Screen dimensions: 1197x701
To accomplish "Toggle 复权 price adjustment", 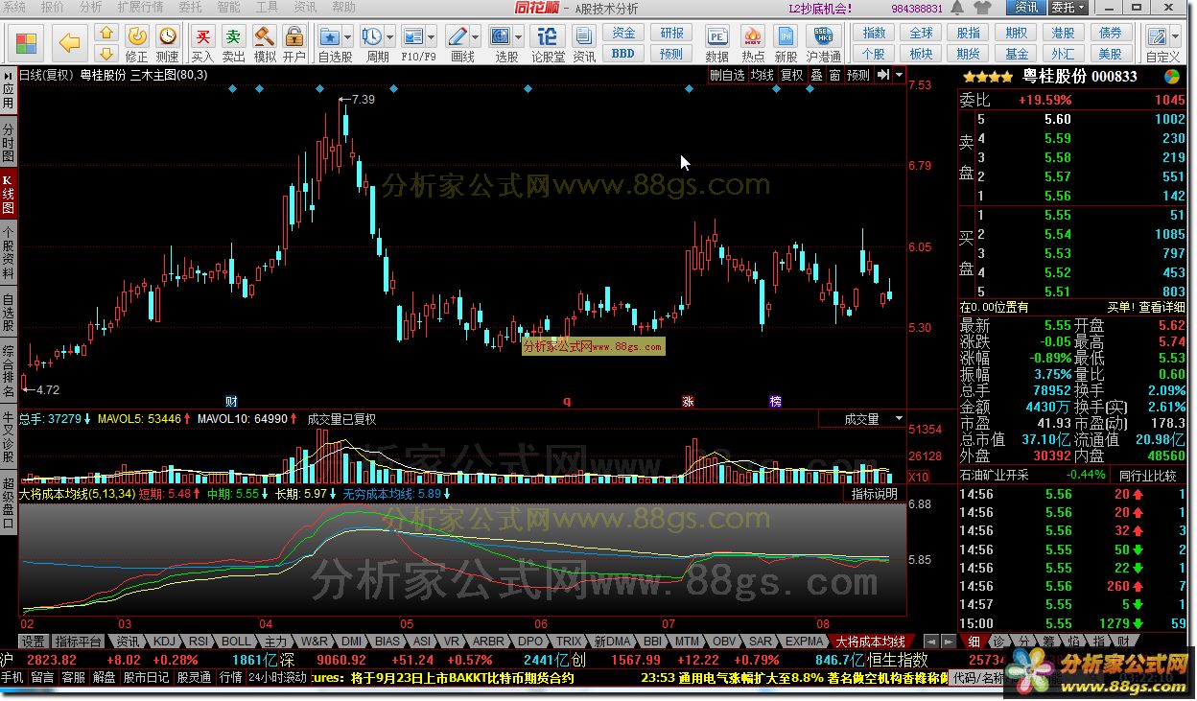I will tap(792, 75).
